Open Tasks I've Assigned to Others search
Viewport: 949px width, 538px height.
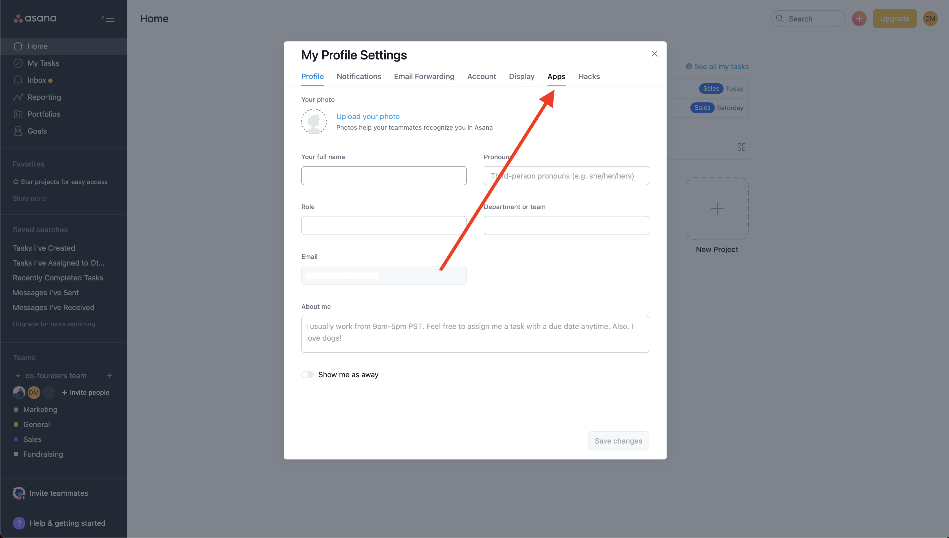(x=58, y=263)
